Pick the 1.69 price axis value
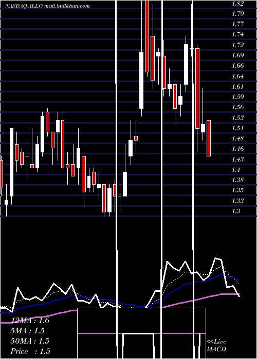This screenshot has height=359, width=257. click(x=237, y=55)
